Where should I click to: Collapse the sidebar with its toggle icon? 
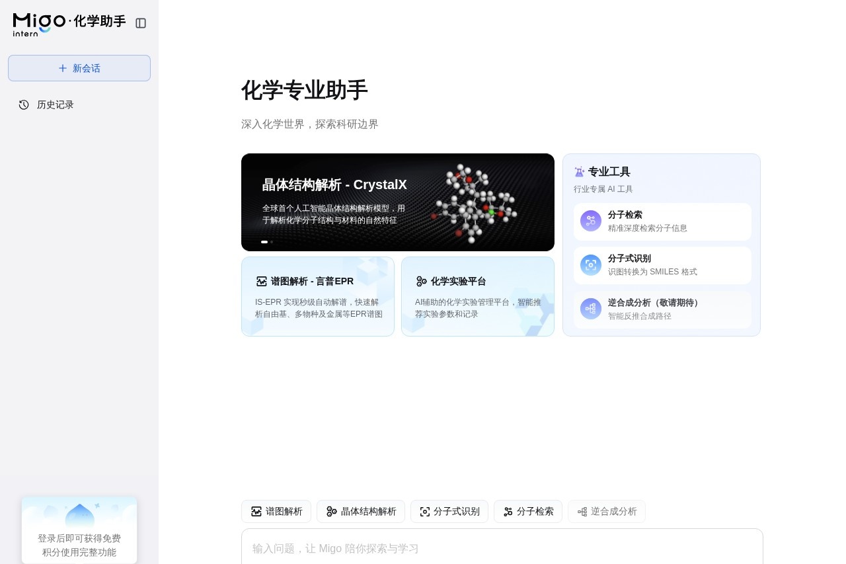click(x=141, y=23)
